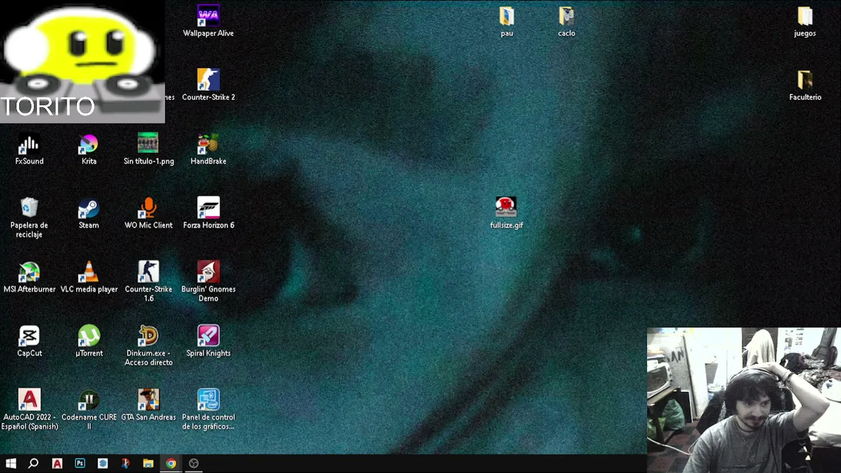Select the caclo folder

pos(566,21)
